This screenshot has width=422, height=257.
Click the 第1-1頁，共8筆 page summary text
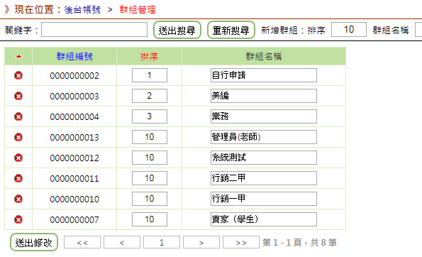pos(299,243)
